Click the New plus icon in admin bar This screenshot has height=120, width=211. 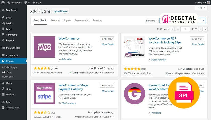[x=34, y=3]
